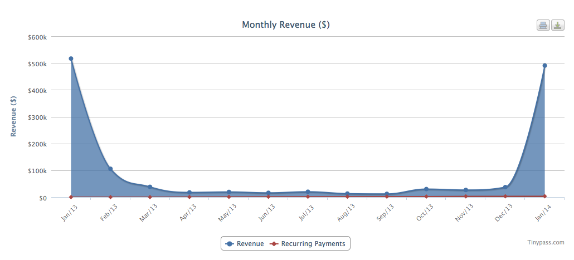Click the print chart icon
Viewport: 574px width, 260px height.
click(543, 25)
